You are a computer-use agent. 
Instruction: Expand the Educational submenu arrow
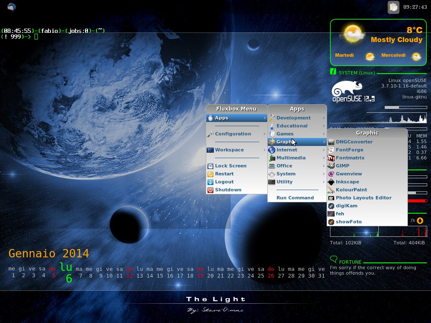coord(324,126)
